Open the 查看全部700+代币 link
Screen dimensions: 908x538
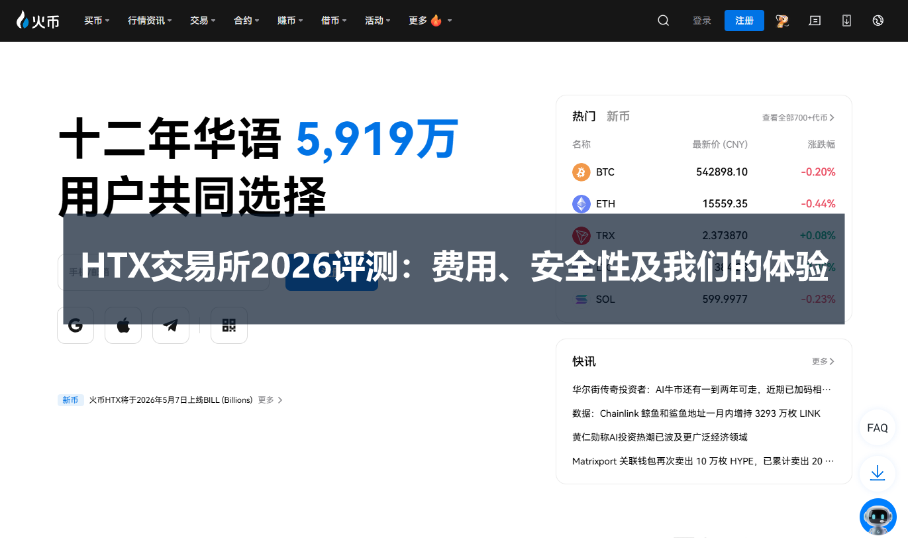pyautogui.click(x=798, y=118)
